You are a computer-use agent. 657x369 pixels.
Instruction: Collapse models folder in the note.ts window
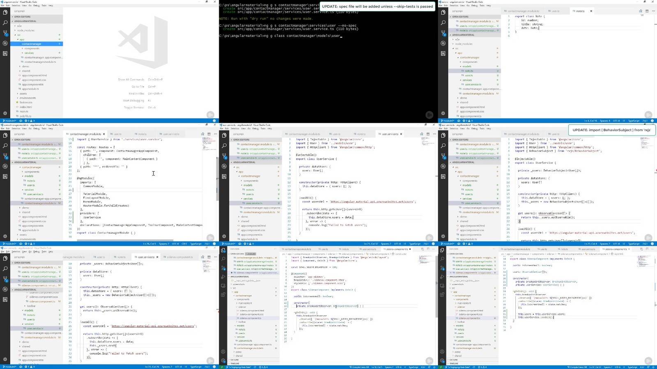click(x=467, y=66)
